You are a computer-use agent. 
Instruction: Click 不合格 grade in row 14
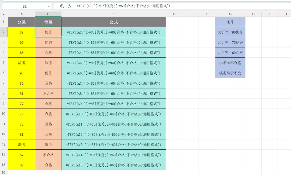pos(48,155)
